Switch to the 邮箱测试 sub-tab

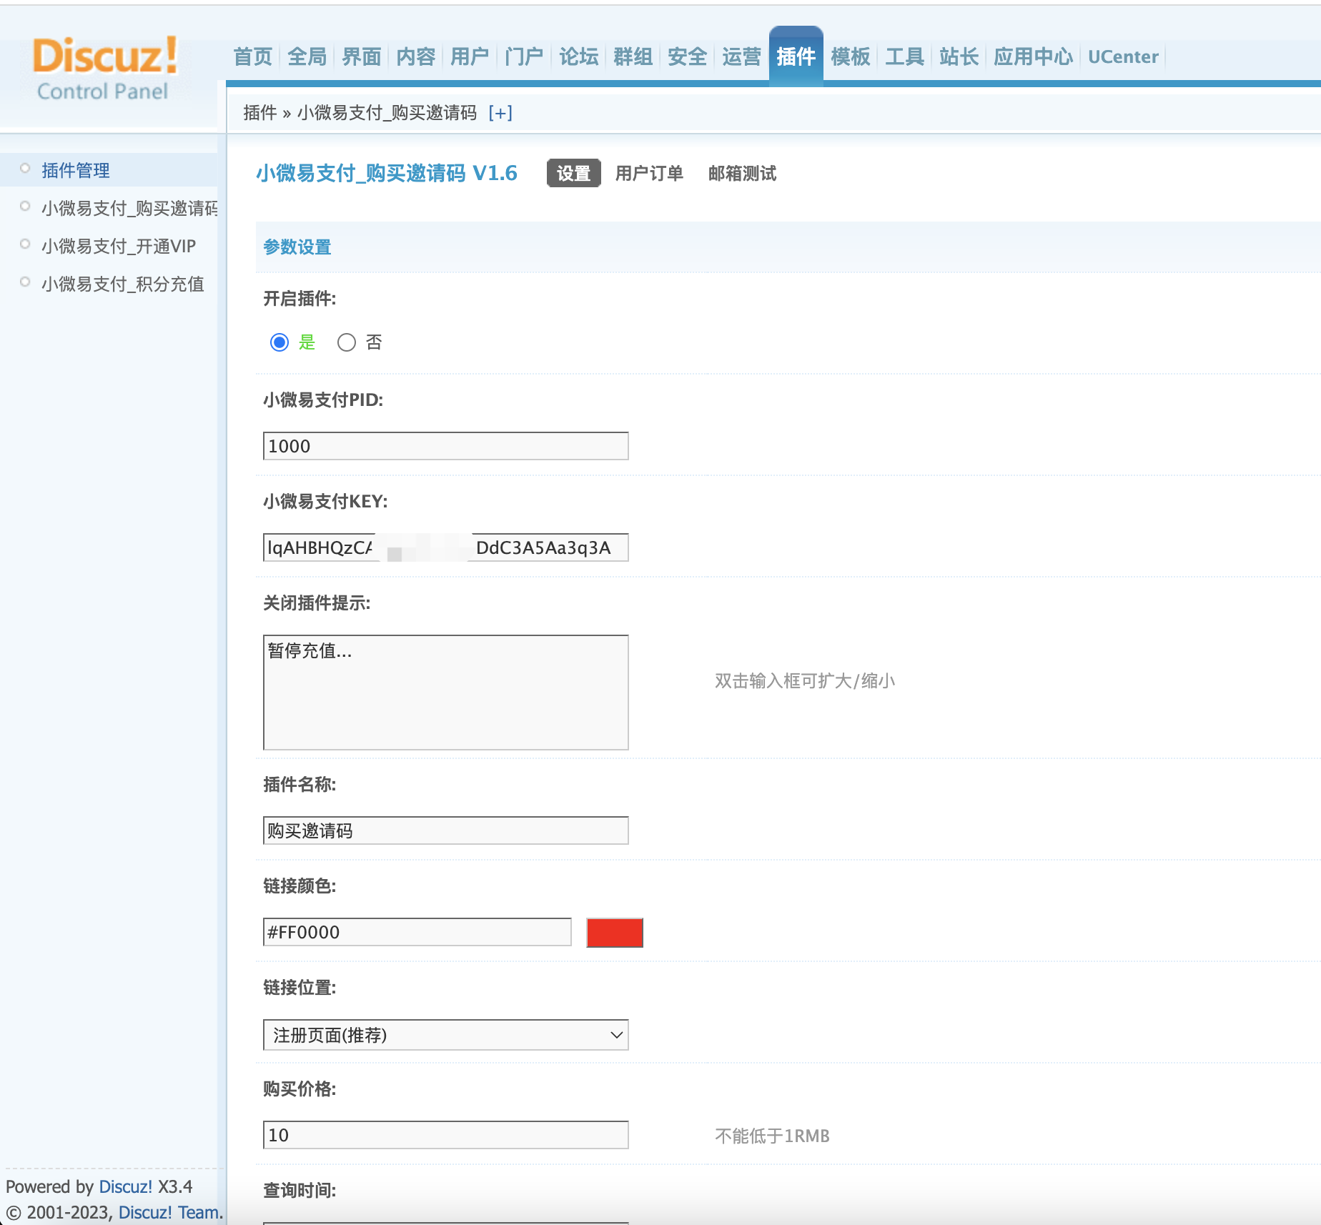(x=743, y=174)
